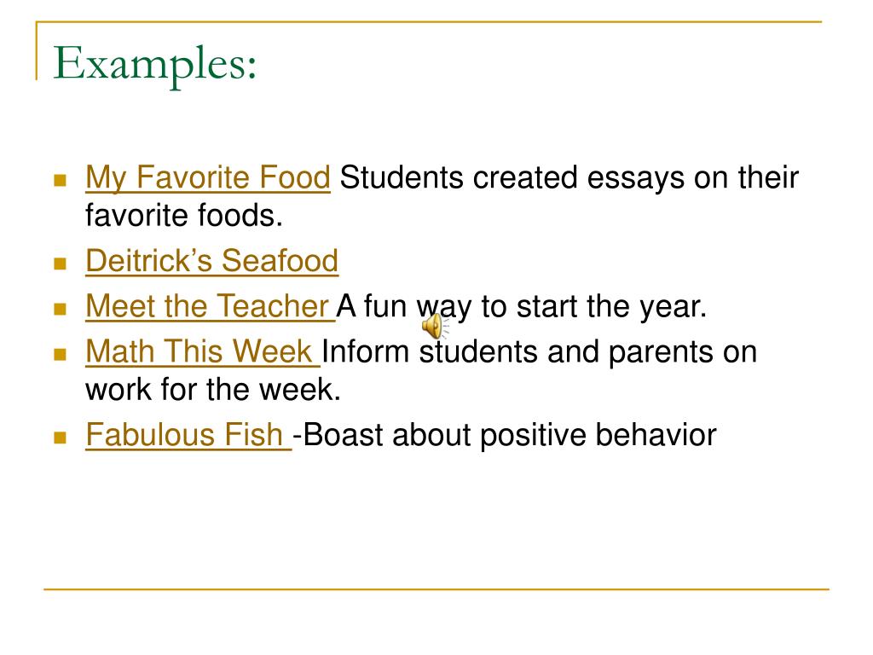Click the gold border line above the title

(429, 22)
